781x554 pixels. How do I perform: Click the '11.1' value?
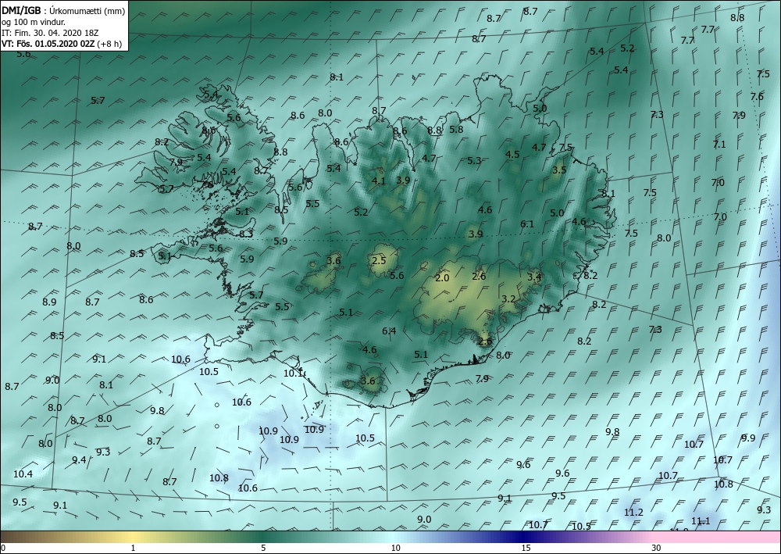[x=701, y=521]
